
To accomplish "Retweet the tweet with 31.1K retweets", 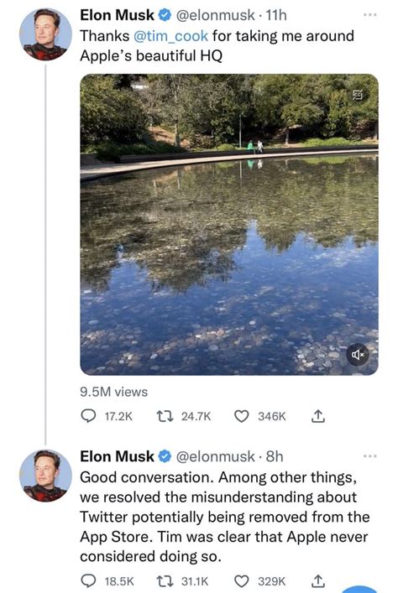I will point(165,581).
